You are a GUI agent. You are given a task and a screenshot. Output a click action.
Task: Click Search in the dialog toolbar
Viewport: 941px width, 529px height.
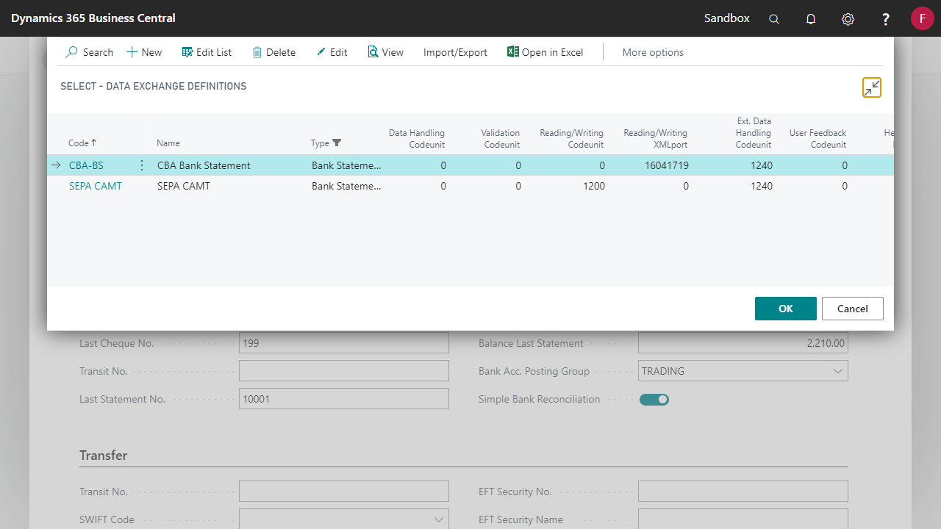[89, 52]
